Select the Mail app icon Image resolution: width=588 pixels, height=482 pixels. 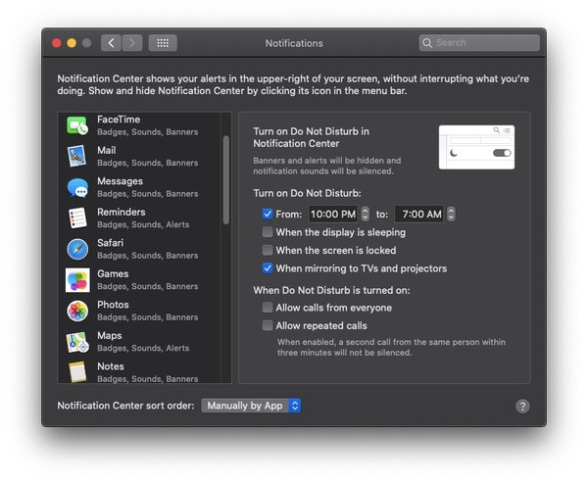coord(78,156)
